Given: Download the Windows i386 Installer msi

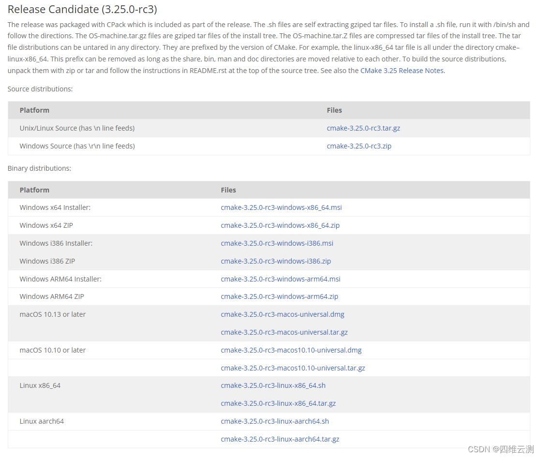Looking at the screenshot, I should [277, 243].
